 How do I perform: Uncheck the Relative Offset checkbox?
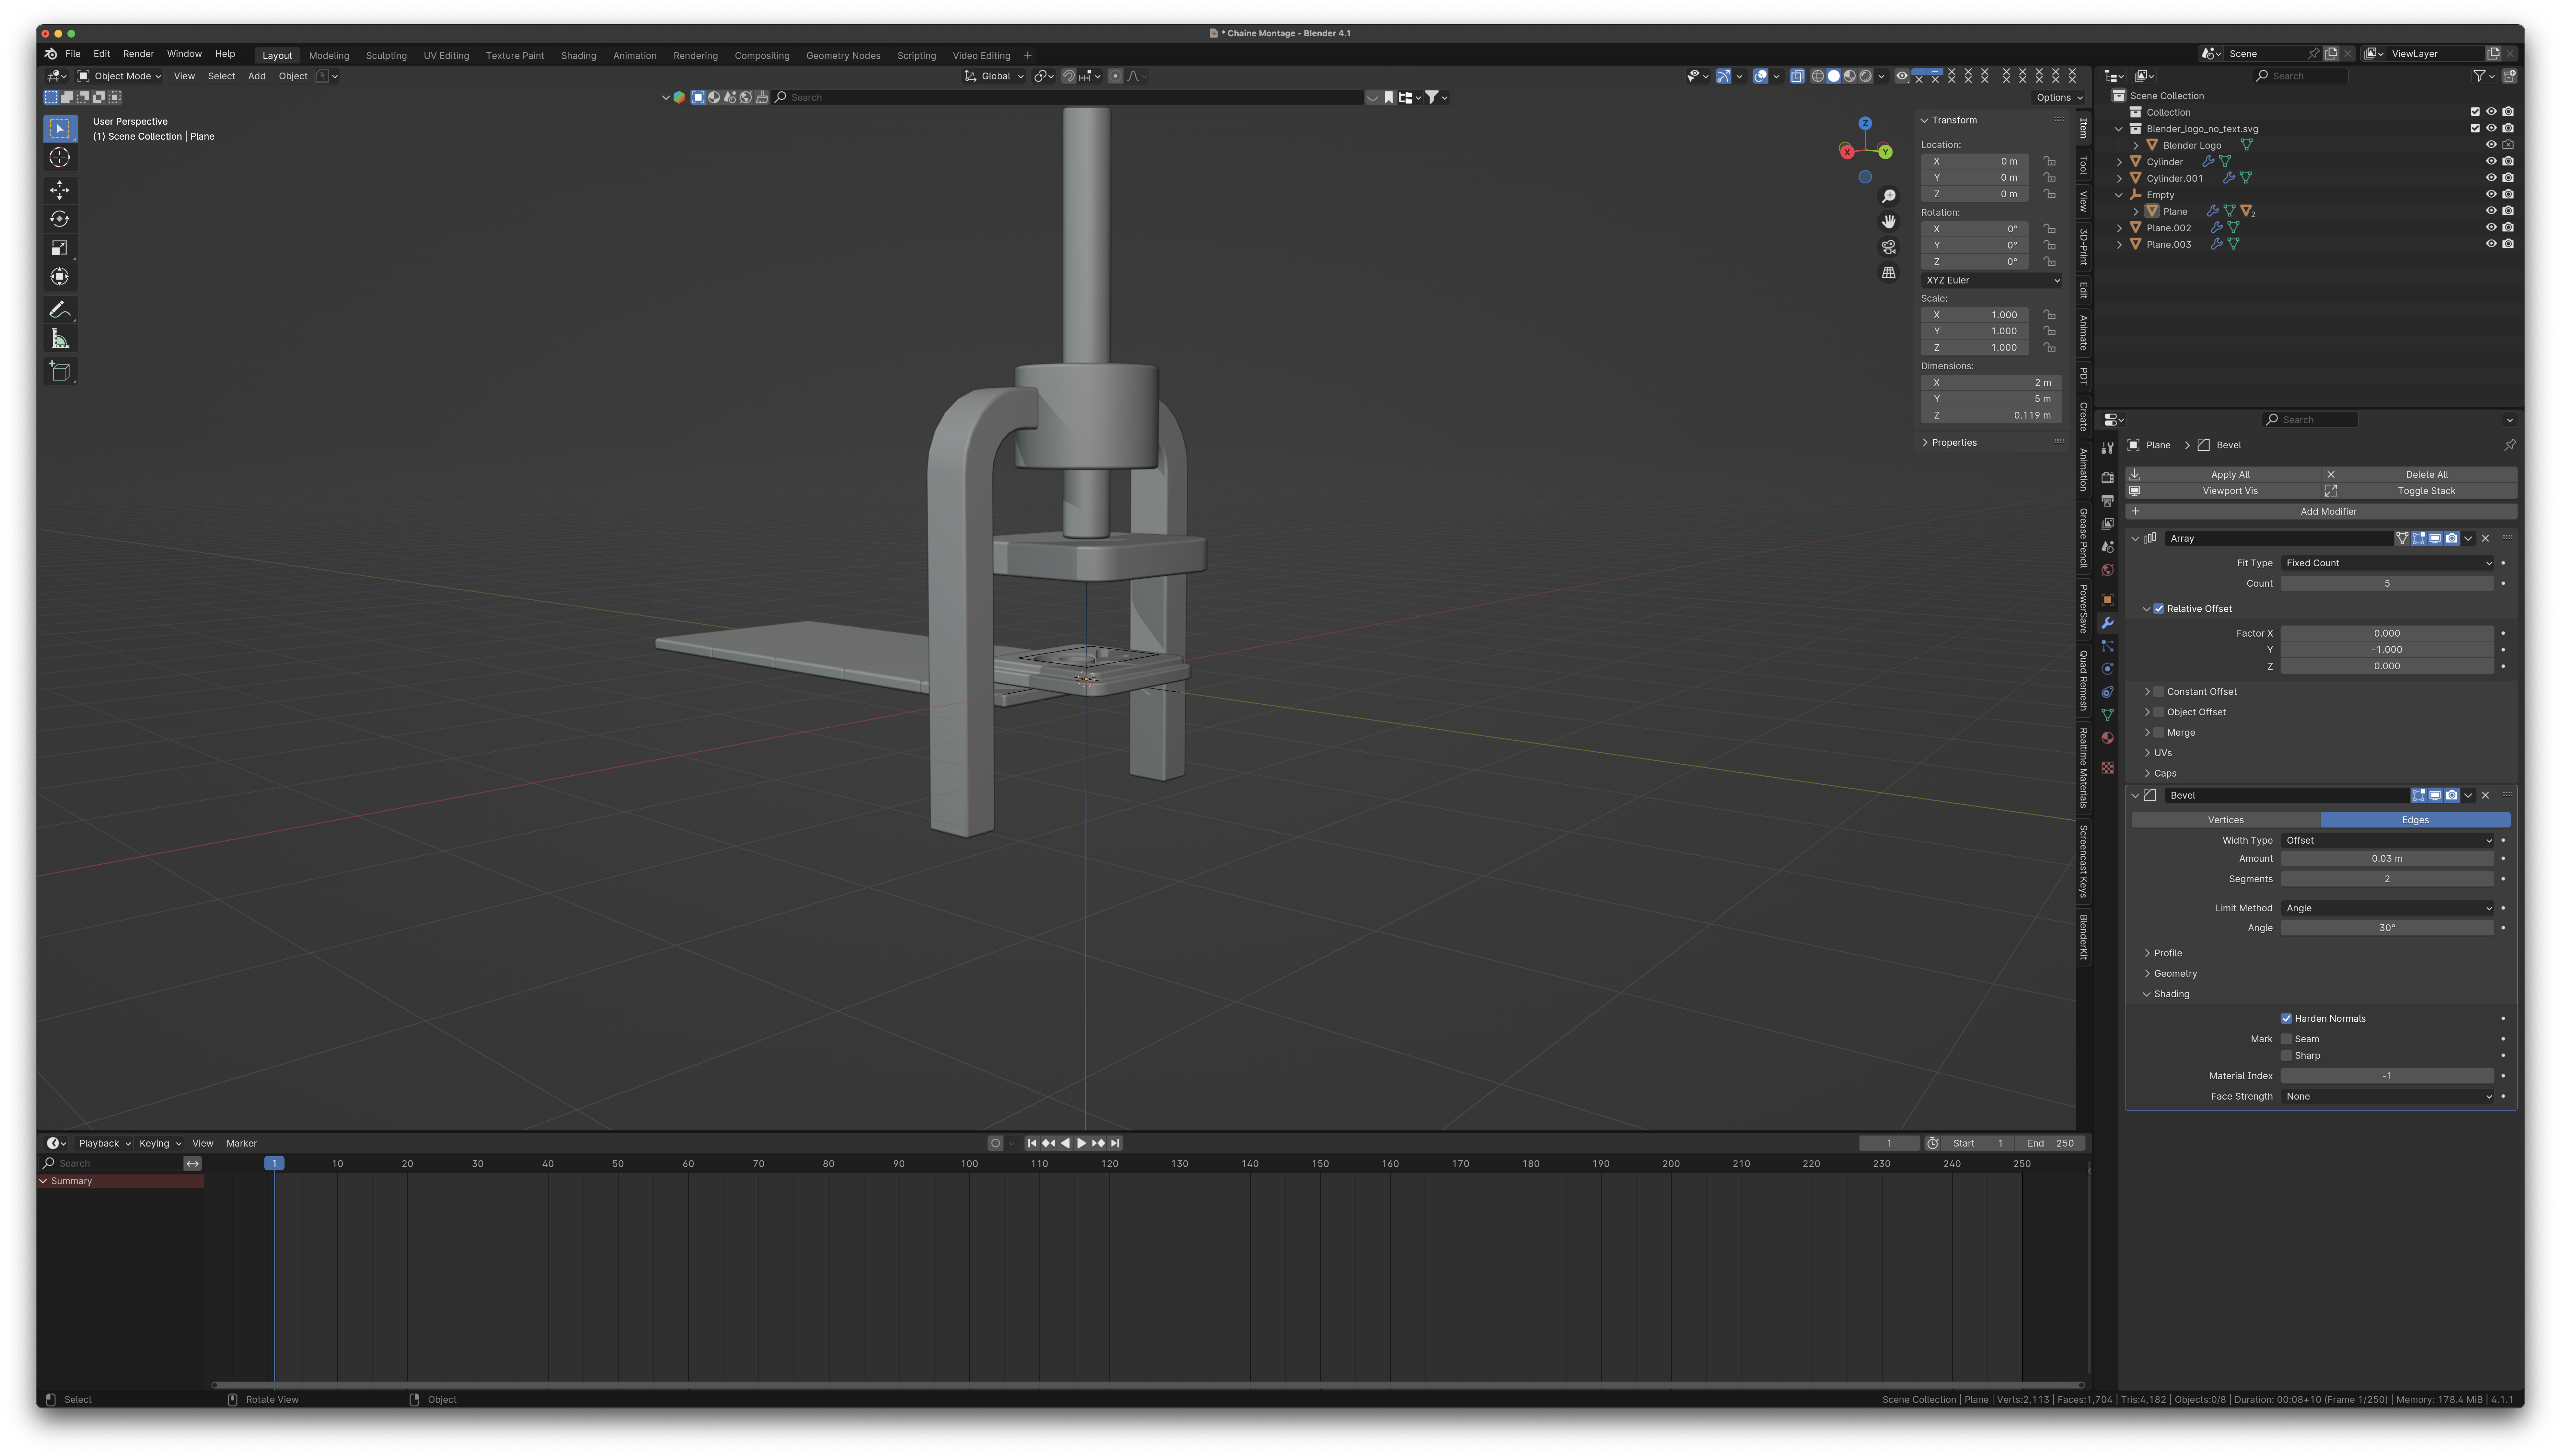tap(2159, 609)
